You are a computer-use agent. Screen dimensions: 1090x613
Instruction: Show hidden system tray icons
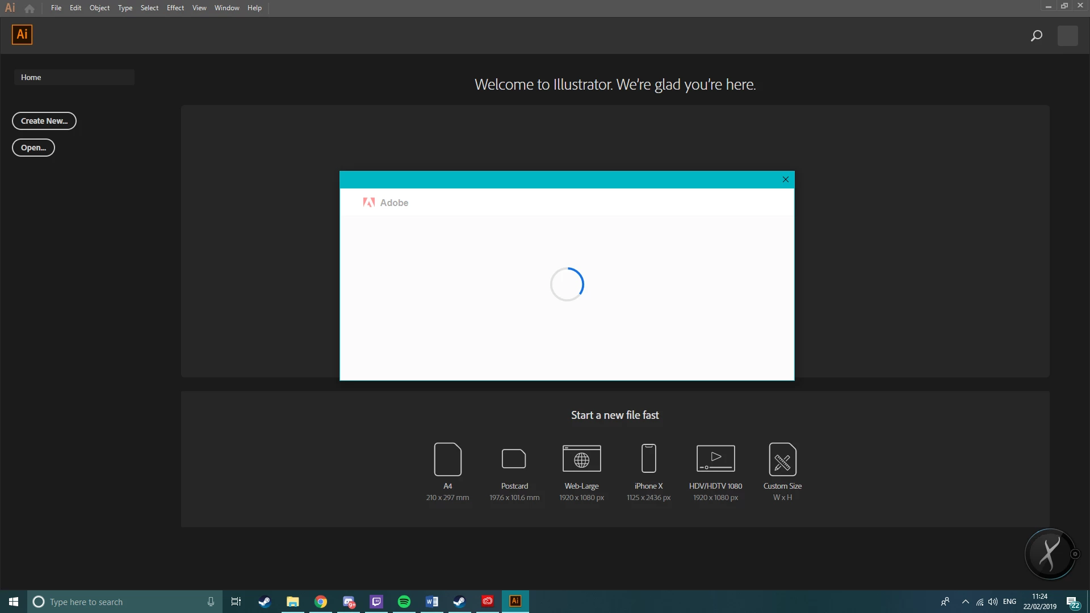tap(965, 602)
